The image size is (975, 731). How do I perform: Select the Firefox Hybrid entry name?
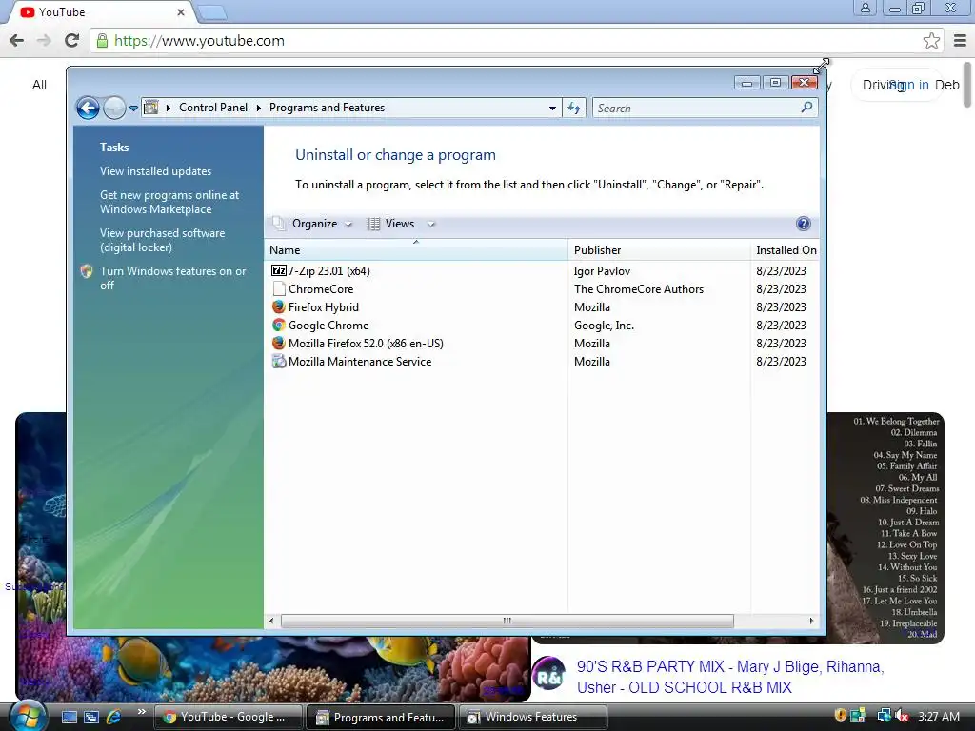324,307
